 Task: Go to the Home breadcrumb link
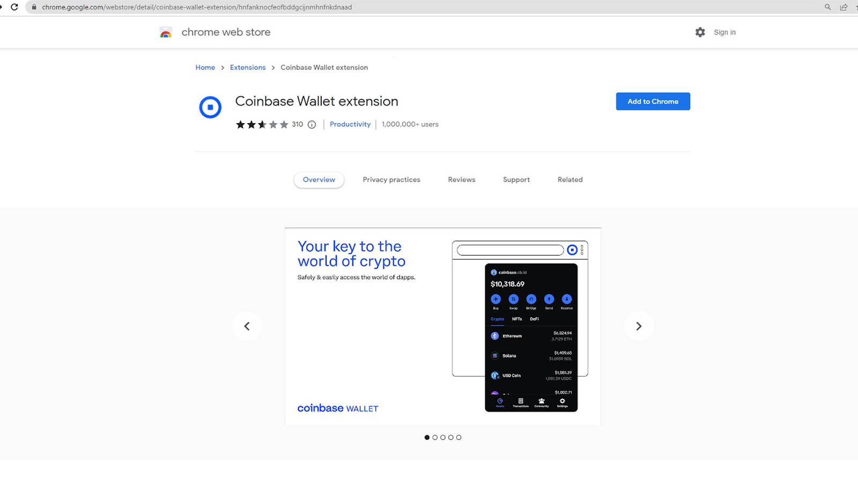205,67
